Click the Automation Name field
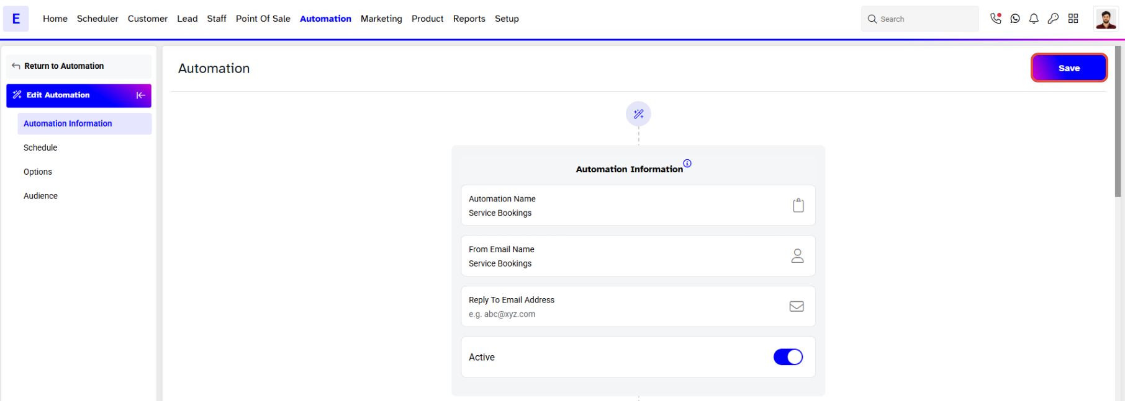 click(638, 205)
